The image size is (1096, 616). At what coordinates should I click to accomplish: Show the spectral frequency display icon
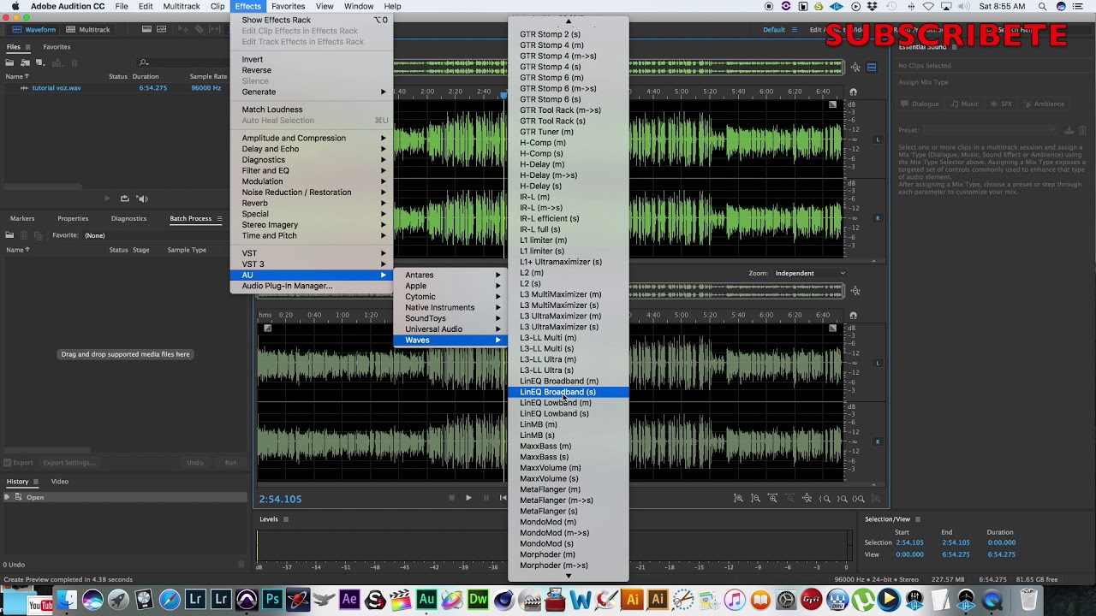pos(147,29)
